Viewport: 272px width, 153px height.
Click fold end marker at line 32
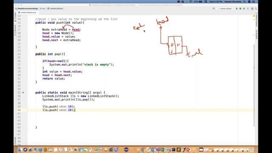point(27,82)
